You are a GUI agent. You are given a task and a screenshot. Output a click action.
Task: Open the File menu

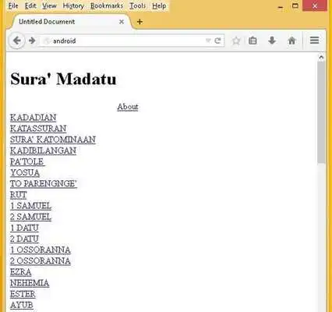click(13, 5)
